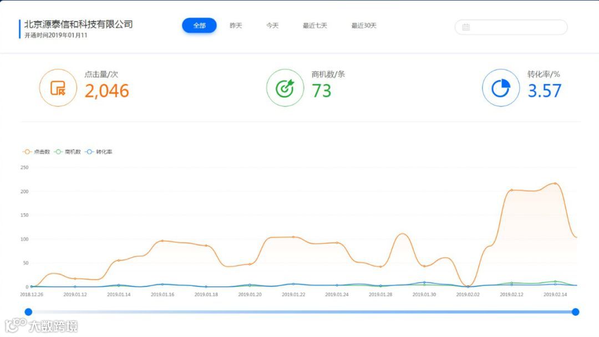Click the 2019.01.30 axis date label

[424, 295]
